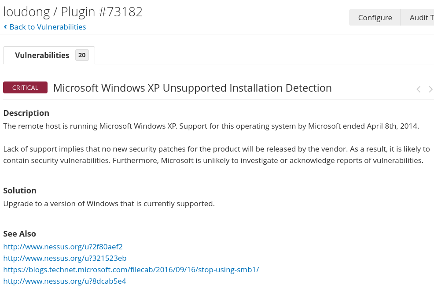The width and height of the screenshot is (434, 289).
Task: Select the Vulnerabilities tab
Action: (x=42, y=56)
